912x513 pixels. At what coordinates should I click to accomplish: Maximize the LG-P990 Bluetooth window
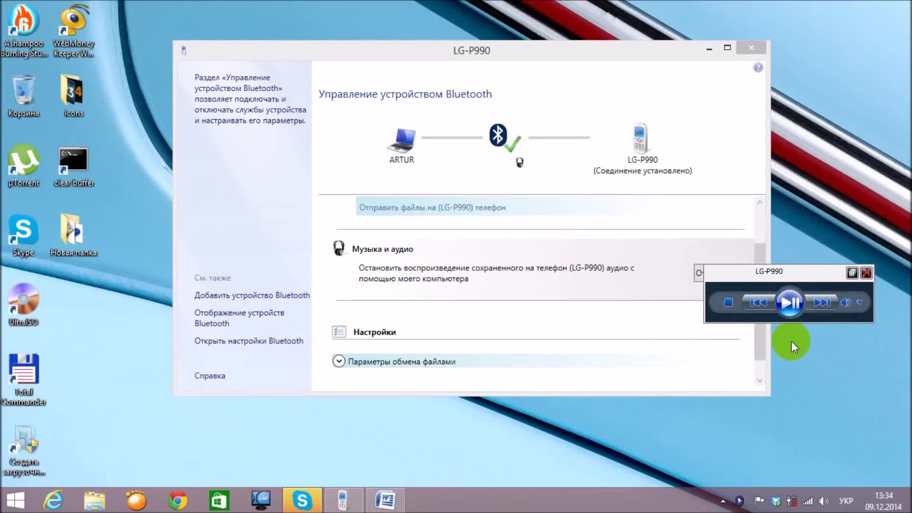[727, 48]
